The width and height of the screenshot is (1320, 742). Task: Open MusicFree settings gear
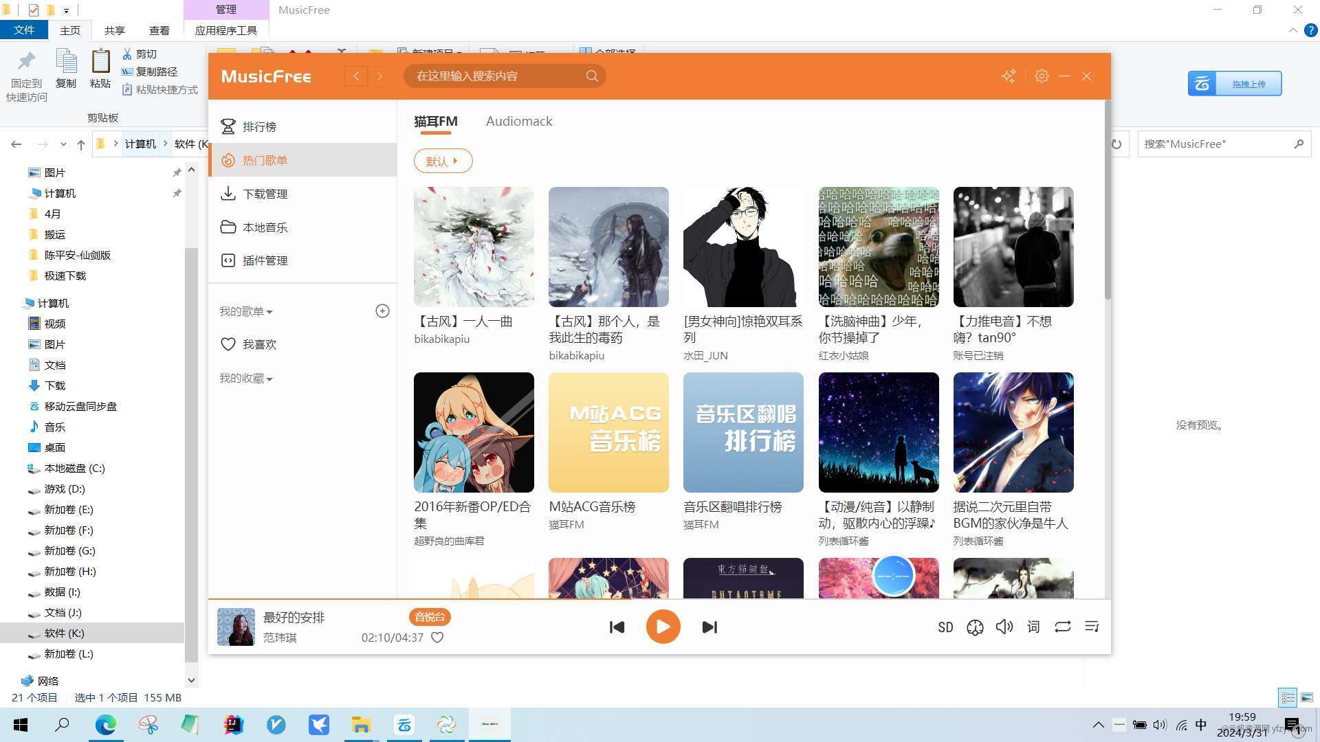coord(1042,76)
